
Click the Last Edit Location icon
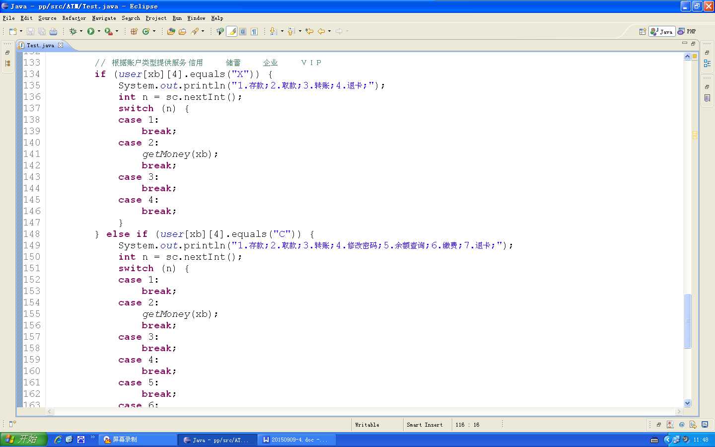pos(309,31)
